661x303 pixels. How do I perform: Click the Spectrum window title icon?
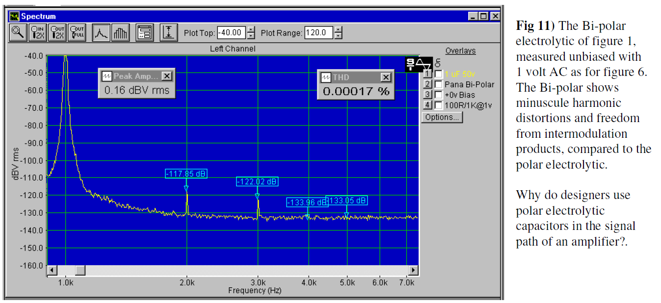14,16
